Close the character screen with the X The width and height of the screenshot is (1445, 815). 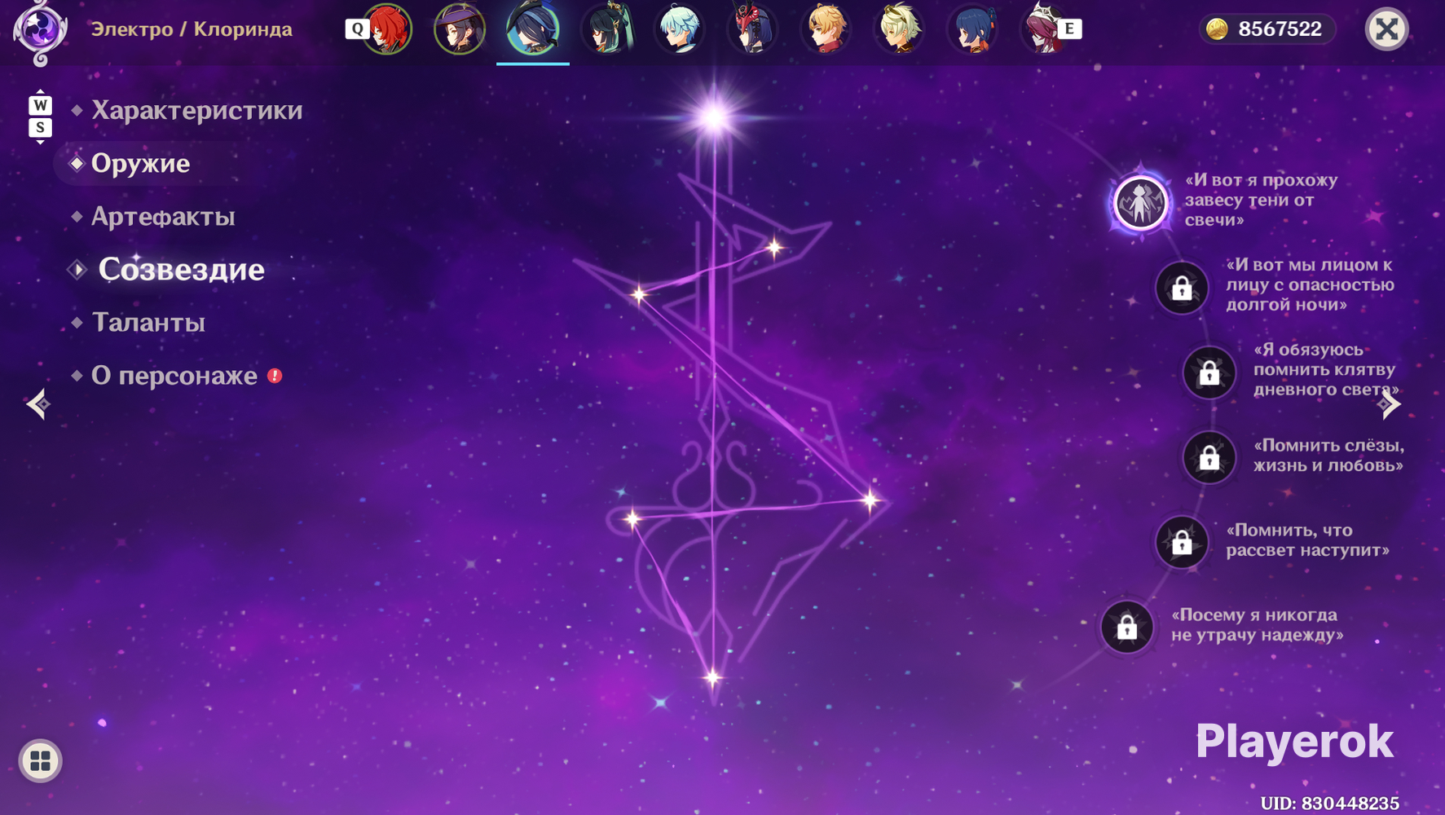tap(1386, 29)
